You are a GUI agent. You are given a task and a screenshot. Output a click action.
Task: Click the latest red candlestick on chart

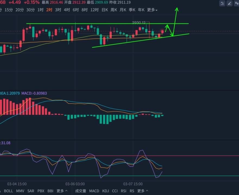pos(162,32)
